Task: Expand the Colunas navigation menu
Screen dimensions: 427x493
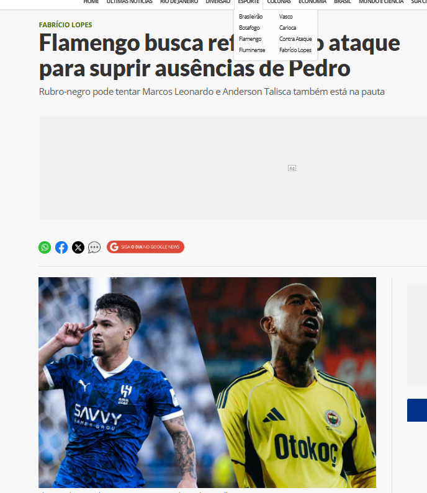Action: coord(279,2)
